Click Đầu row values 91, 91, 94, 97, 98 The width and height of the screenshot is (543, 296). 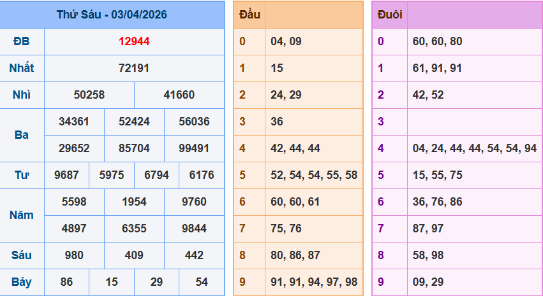click(314, 282)
